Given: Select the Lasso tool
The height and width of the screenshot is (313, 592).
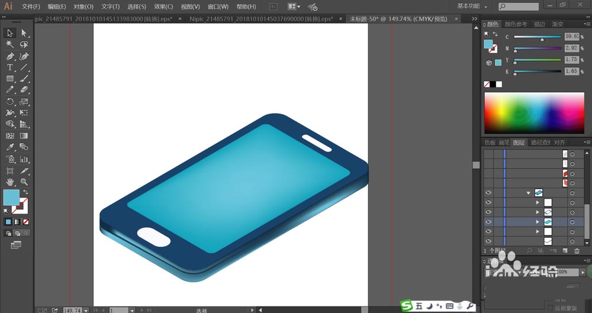Looking at the screenshot, I should [24, 44].
